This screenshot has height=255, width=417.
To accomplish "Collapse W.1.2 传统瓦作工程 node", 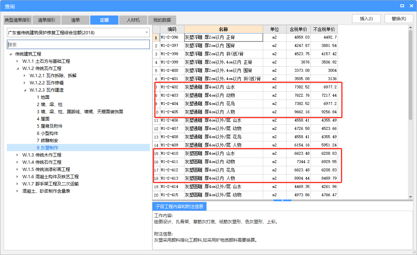I will pos(18,69).
